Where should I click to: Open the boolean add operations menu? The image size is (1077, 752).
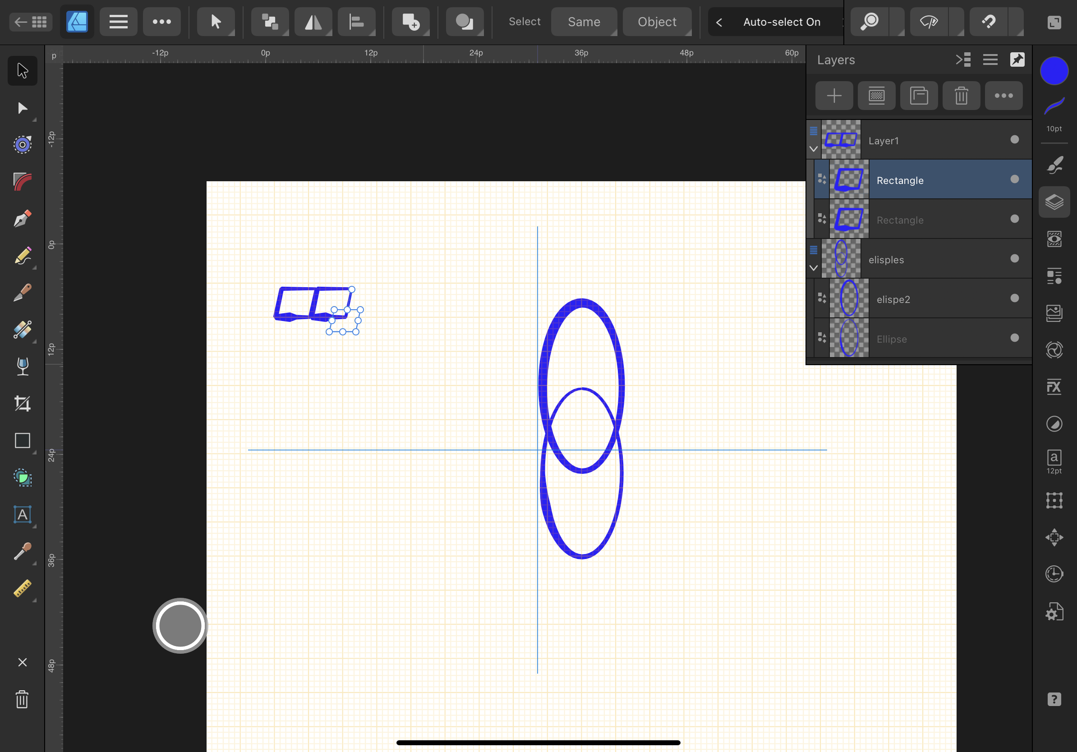pos(410,22)
